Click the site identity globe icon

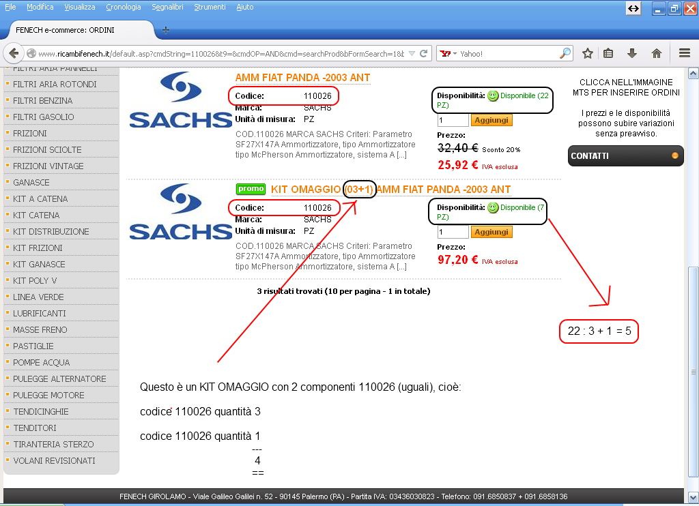click(x=31, y=53)
